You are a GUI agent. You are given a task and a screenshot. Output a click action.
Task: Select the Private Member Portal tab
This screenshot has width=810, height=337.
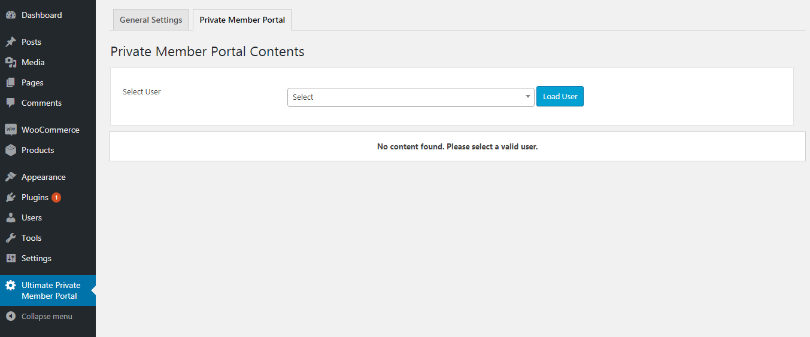(242, 20)
